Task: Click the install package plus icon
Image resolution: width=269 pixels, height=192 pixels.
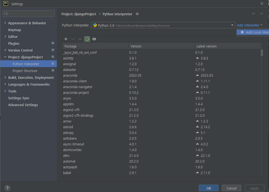Action: (x=66, y=39)
